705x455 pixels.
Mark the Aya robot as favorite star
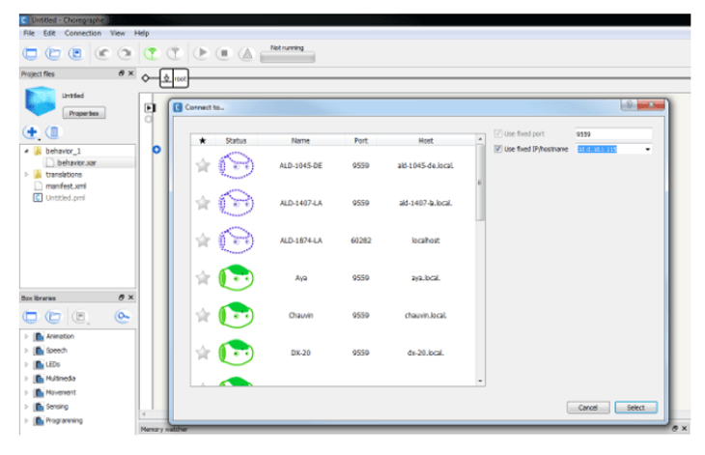[x=203, y=277]
